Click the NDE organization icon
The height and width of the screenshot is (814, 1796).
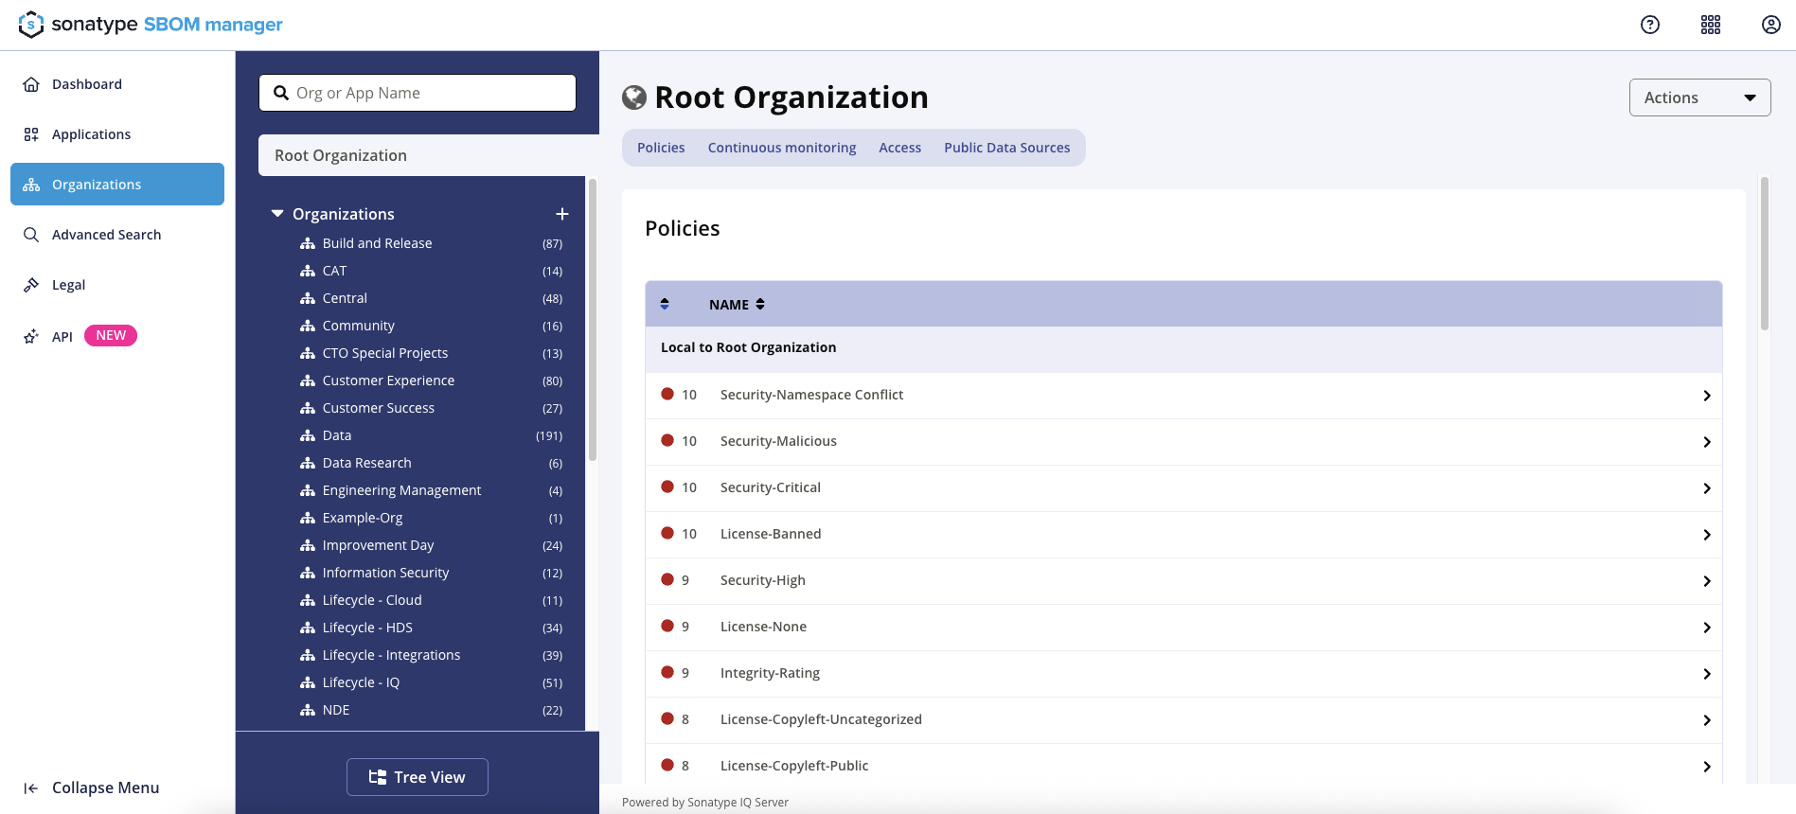[x=308, y=710]
